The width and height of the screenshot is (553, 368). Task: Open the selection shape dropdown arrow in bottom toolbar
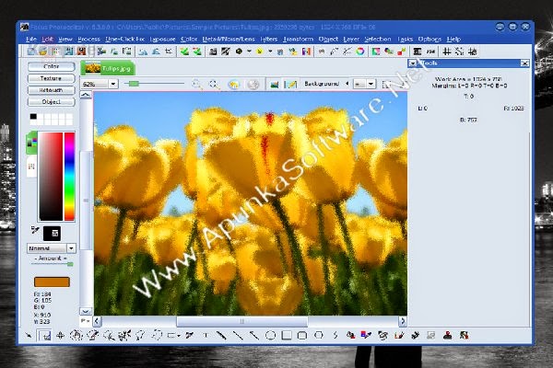tap(179, 336)
